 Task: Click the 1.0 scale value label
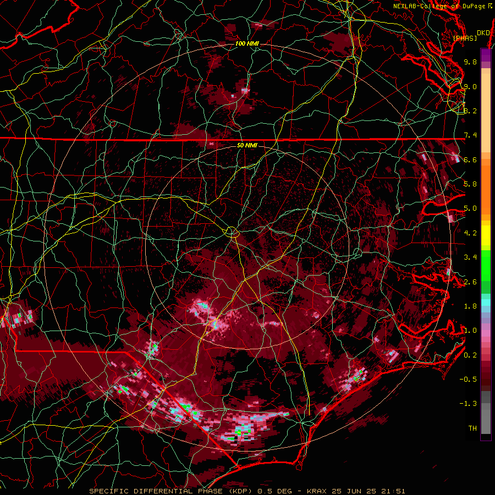(x=470, y=331)
